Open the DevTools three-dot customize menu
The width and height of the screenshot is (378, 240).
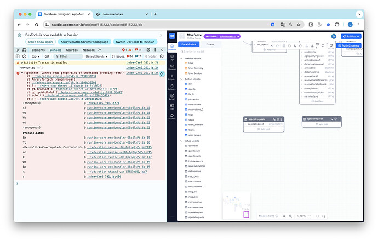click(155, 50)
